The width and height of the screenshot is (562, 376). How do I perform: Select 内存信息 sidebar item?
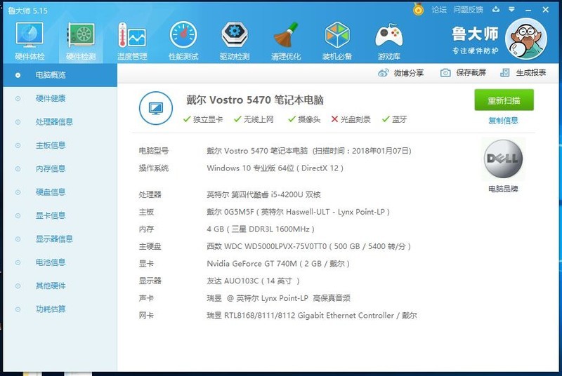[60, 168]
